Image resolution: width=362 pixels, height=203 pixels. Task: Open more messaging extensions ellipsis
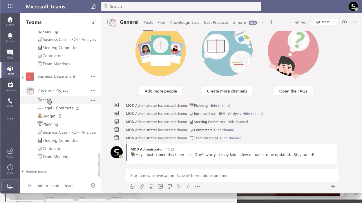click(198, 186)
